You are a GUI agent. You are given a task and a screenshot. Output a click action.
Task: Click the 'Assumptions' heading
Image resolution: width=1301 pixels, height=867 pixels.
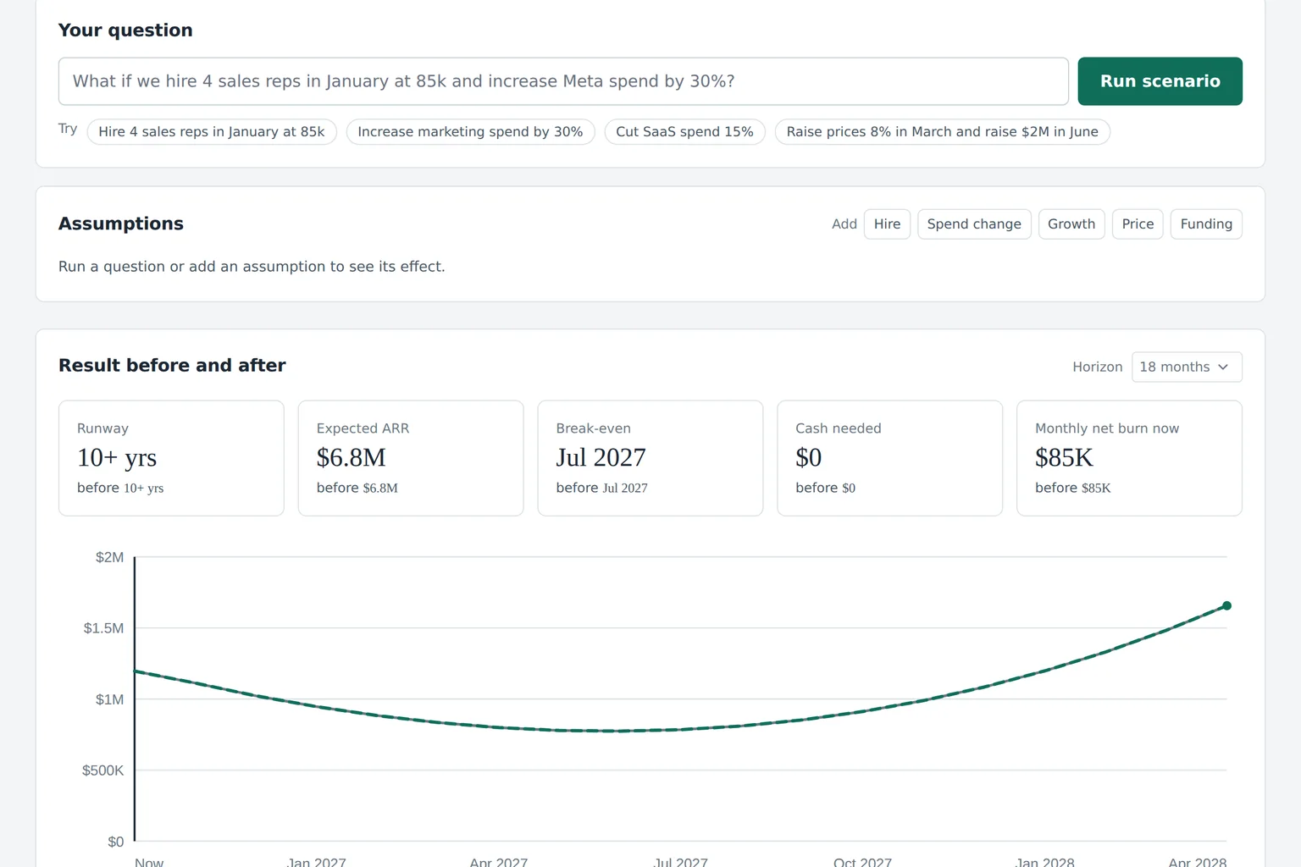click(121, 224)
